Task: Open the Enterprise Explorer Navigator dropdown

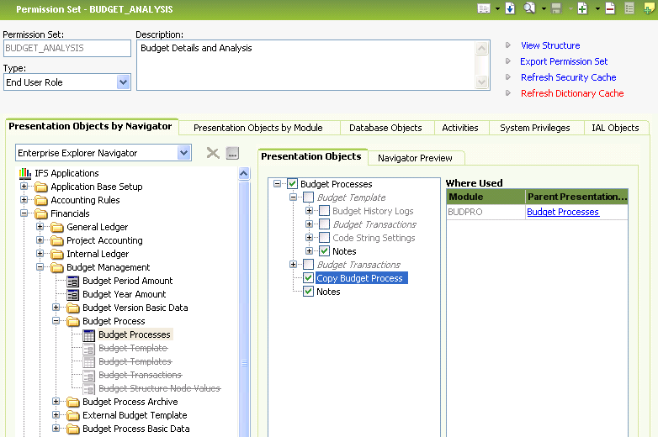Action: [x=183, y=153]
